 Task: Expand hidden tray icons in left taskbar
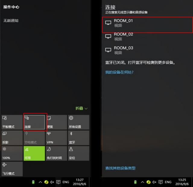pyautogui.click(x=40, y=182)
